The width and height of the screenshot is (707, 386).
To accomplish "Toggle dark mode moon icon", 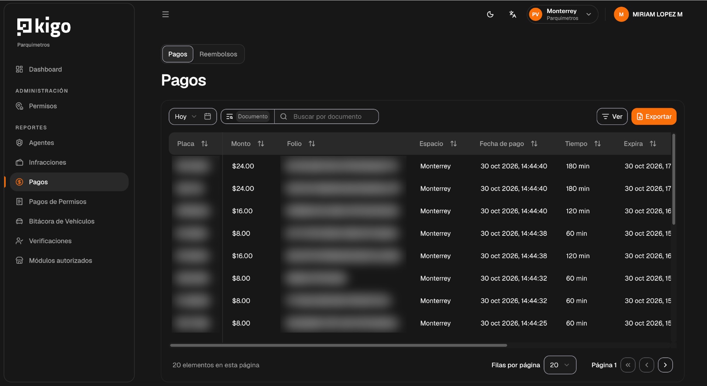I will (x=490, y=14).
